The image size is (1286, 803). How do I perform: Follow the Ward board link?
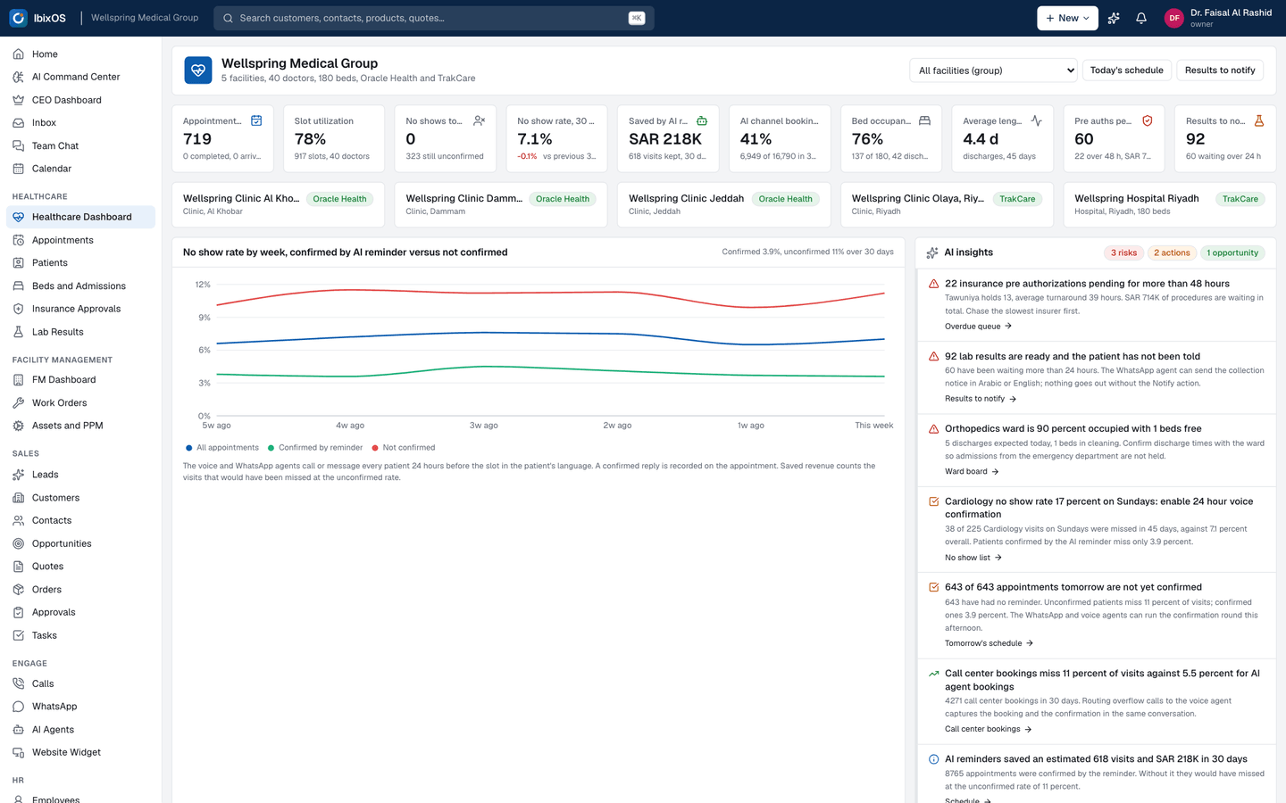click(972, 471)
